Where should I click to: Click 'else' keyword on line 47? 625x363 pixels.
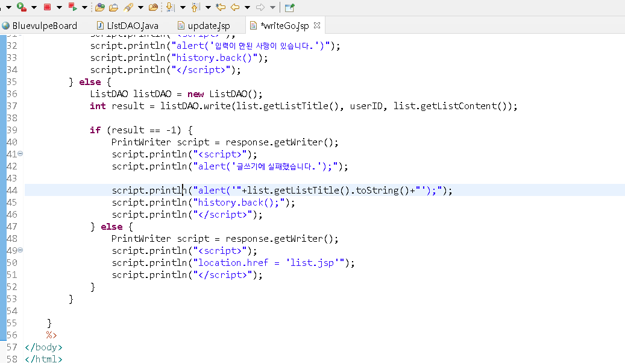(x=111, y=227)
